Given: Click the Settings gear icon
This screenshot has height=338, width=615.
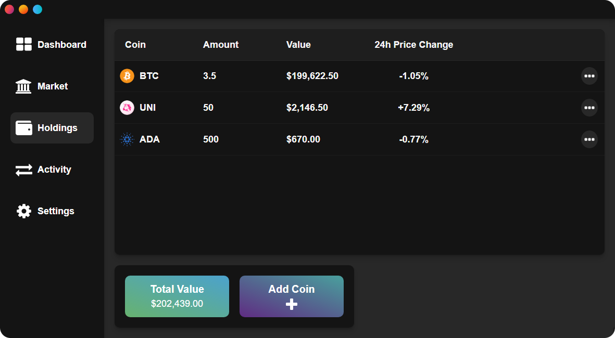Looking at the screenshot, I should (24, 211).
